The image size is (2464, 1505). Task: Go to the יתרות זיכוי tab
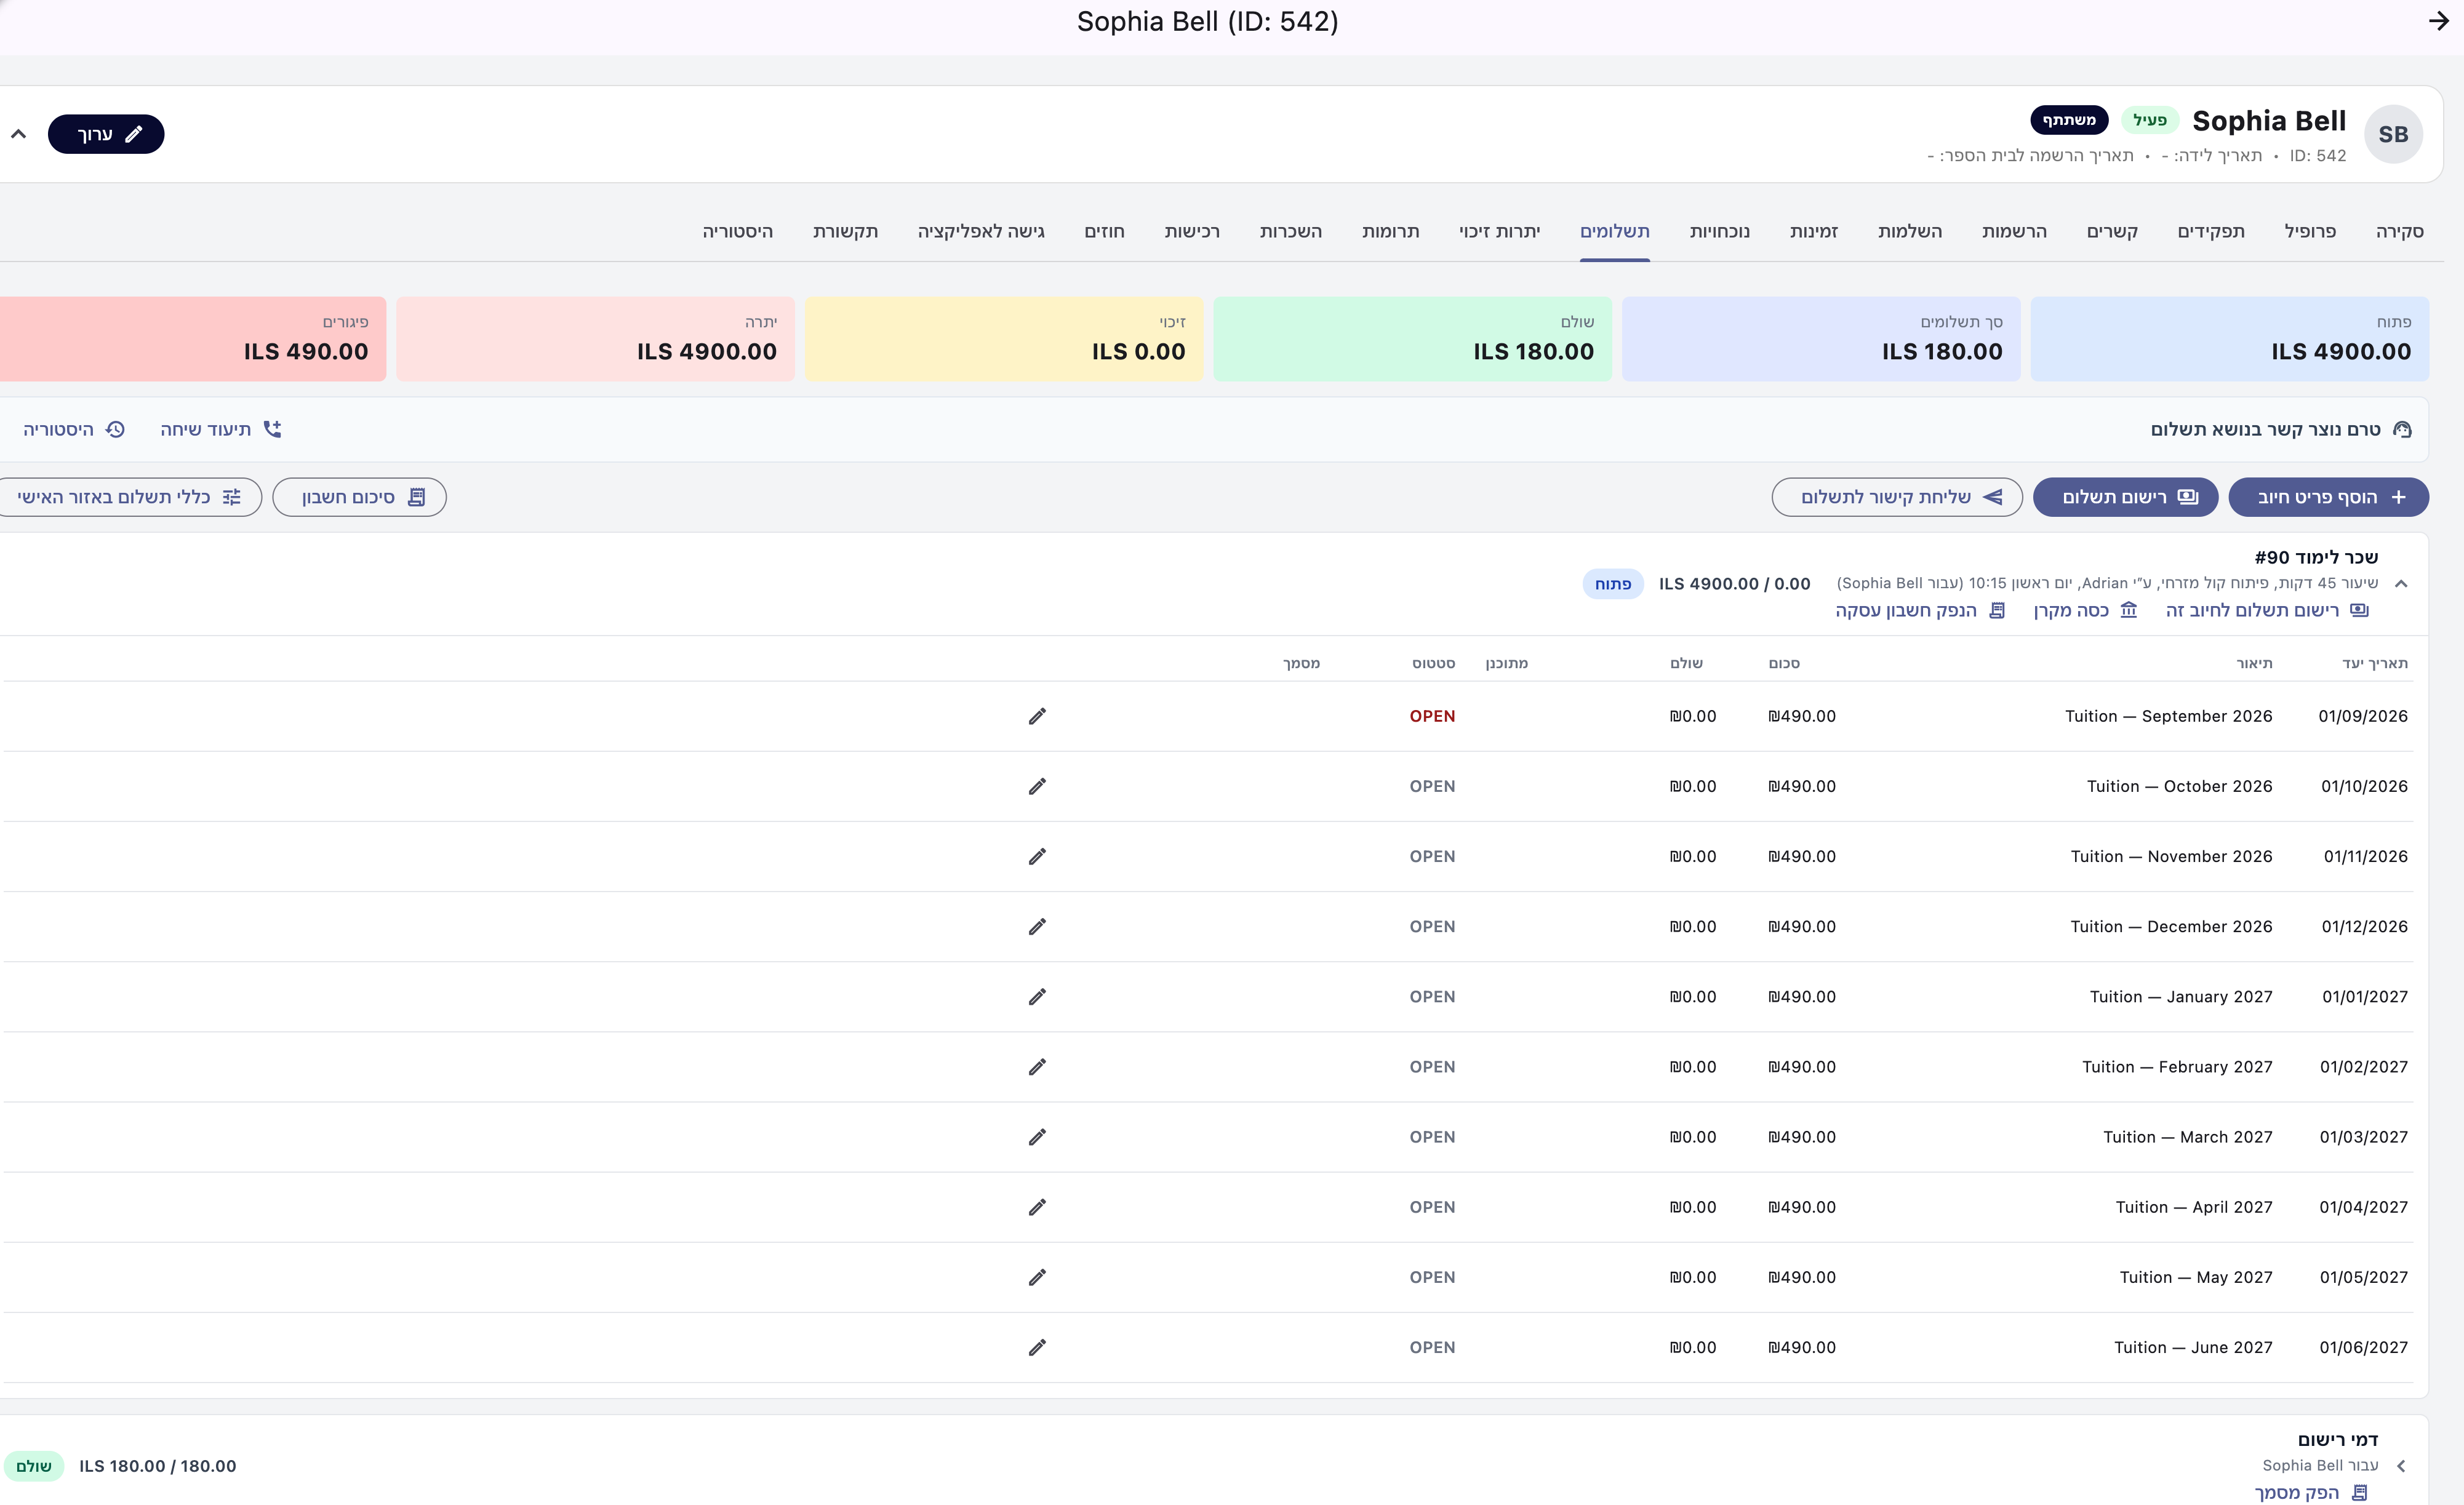tap(1499, 232)
